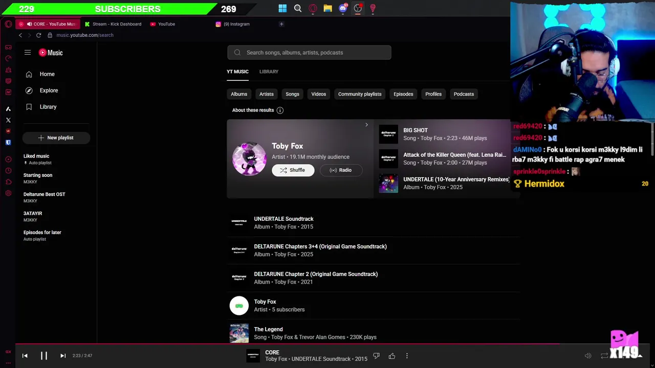Open more options for the CORE track
The width and height of the screenshot is (655, 368).
[x=407, y=356]
